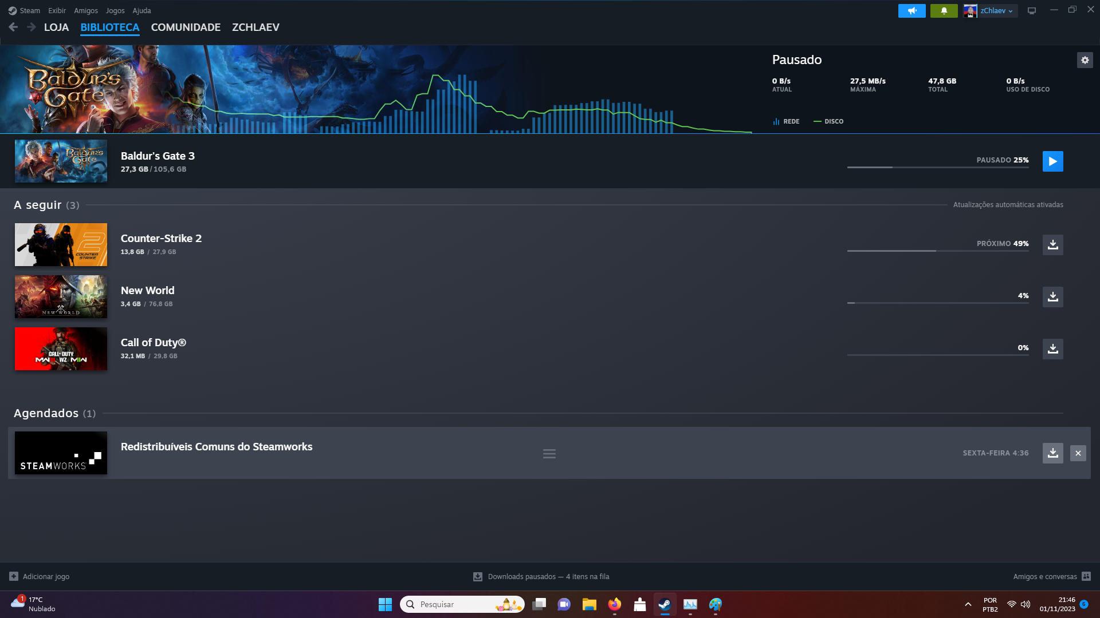Open download settings gear
Image resolution: width=1100 pixels, height=618 pixels.
(1085, 60)
